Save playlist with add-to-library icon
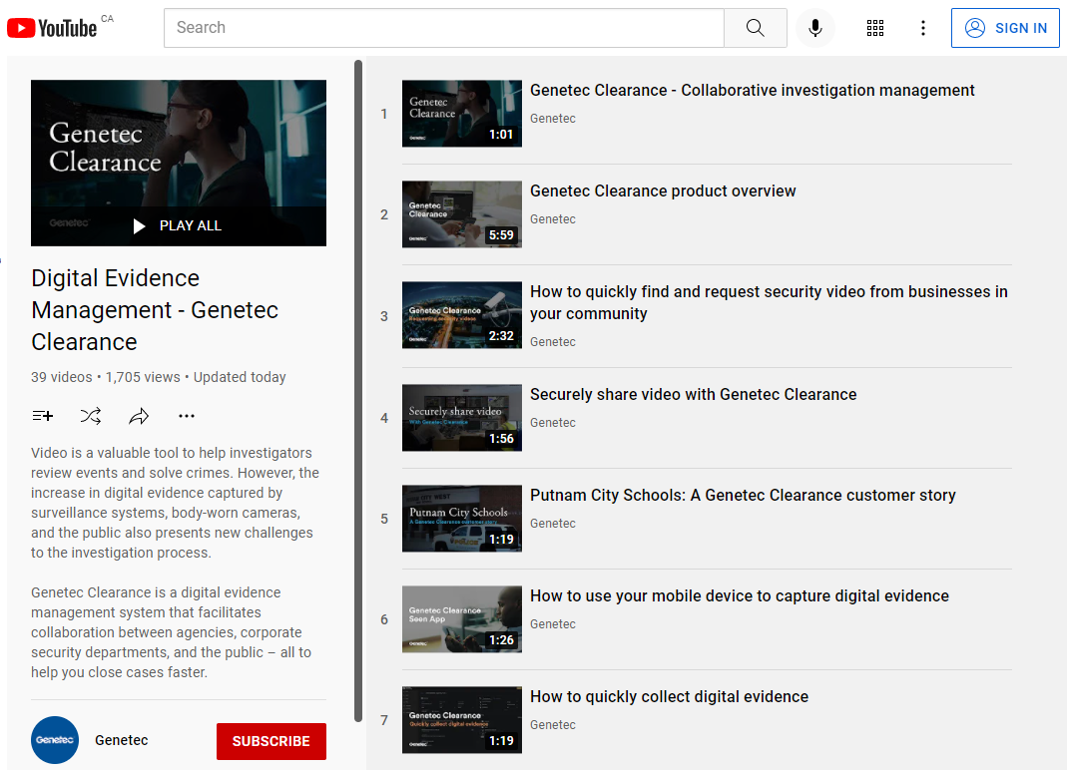The width and height of the screenshot is (1067, 770). coord(43,416)
